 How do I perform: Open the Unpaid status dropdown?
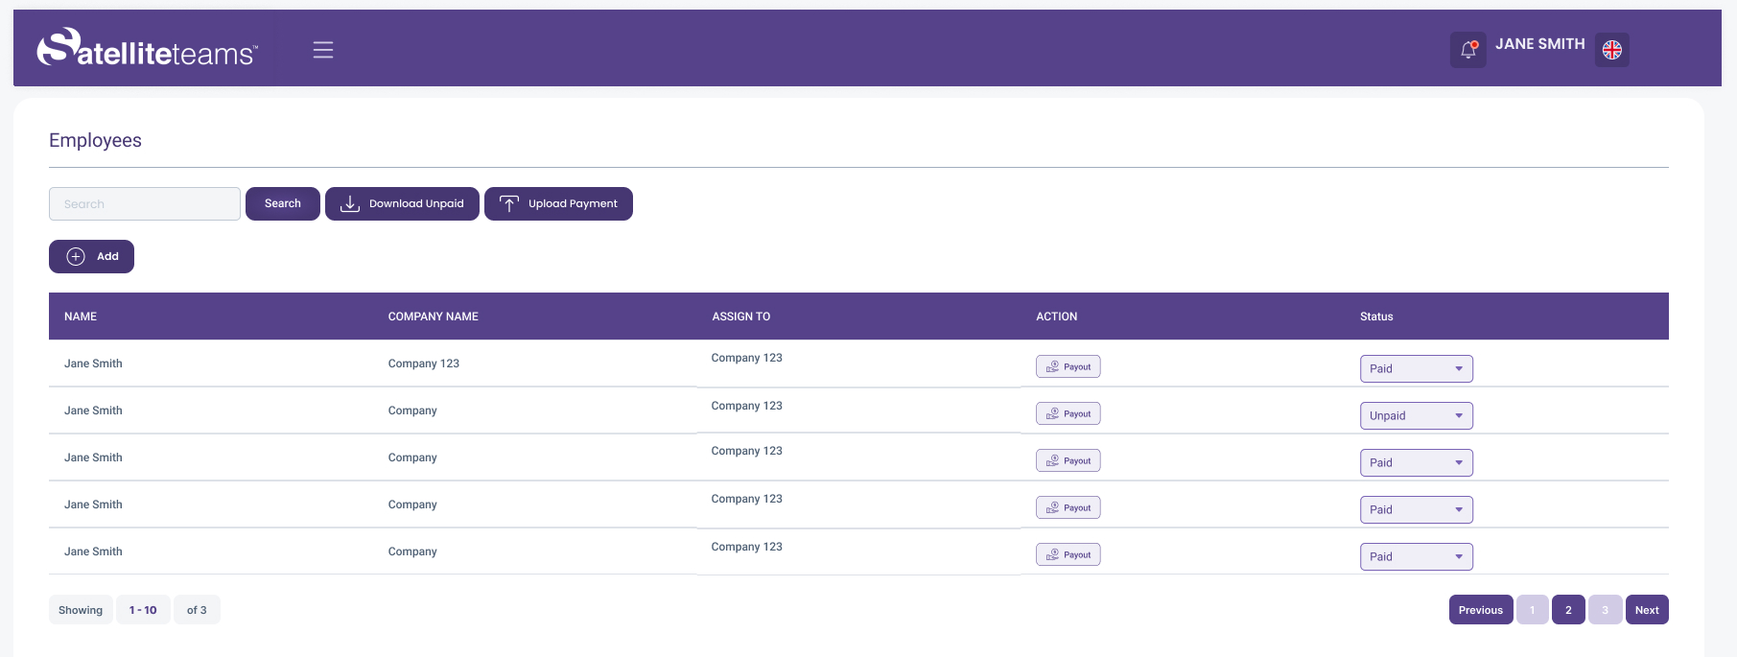click(x=1416, y=415)
